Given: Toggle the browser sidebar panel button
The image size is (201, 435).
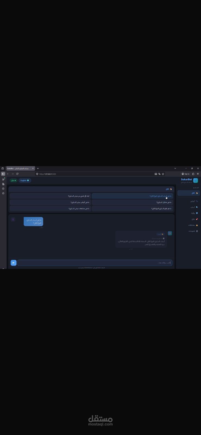Looking at the screenshot, I should (x=3, y=174).
